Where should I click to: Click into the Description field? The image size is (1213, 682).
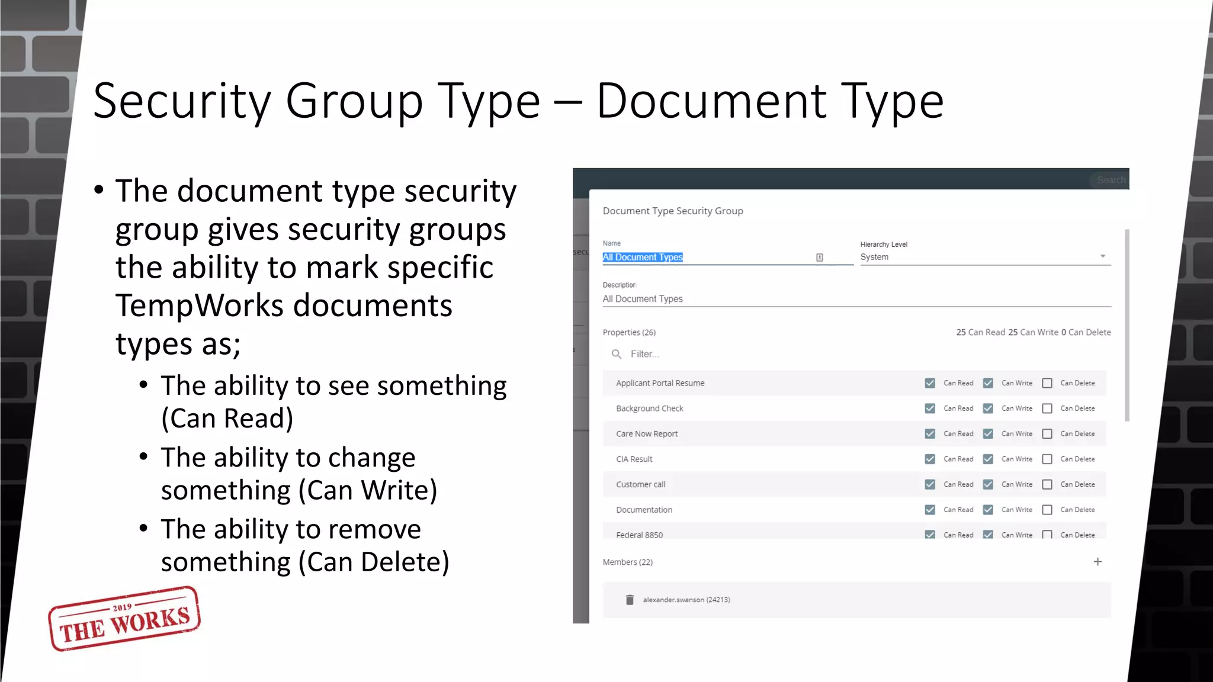pyautogui.click(x=856, y=299)
